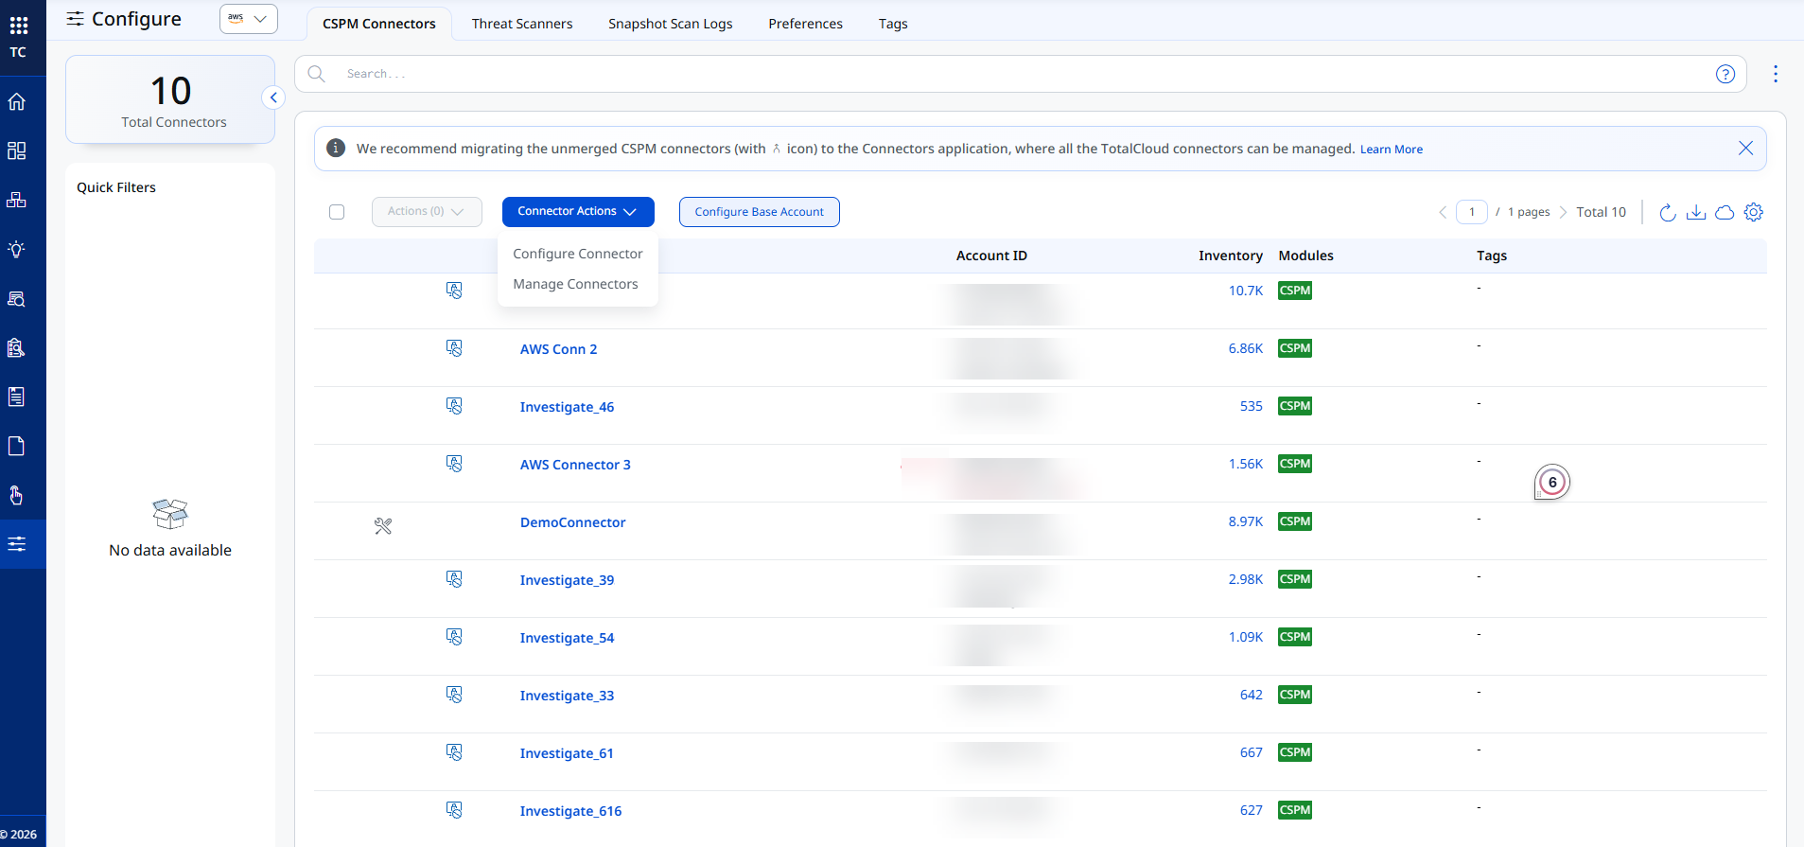This screenshot has width=1804, height=847.
Task: Click the CSPM badge in Investigate_54 row
Action: [1295, 637]
